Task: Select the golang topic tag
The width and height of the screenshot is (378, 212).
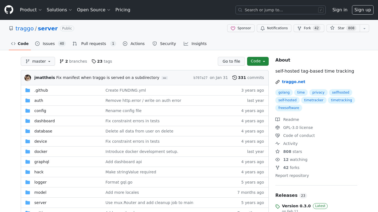Action: pyautogui.click(x=284, y=92)
